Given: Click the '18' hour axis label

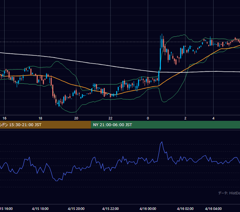Looking at the screenshot, I should [x=40, y=118].
